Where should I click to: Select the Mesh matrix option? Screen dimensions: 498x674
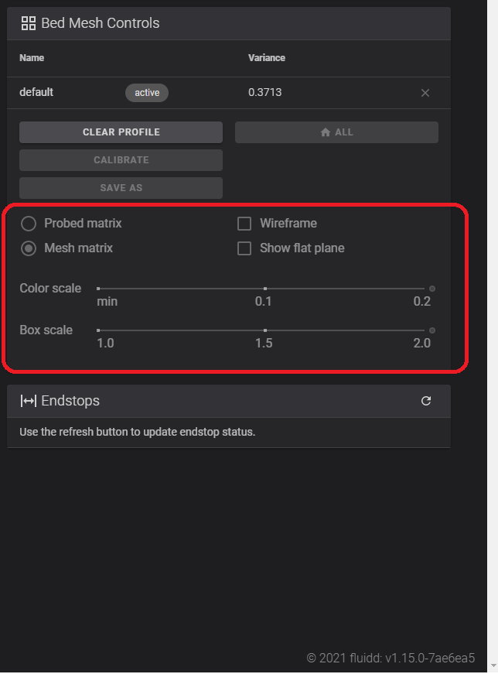(x=28, y=248)
